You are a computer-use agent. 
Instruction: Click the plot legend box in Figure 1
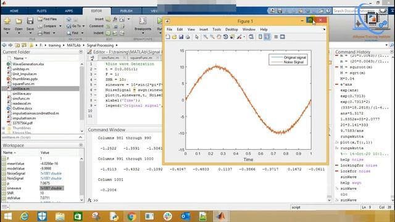(288, 60)
